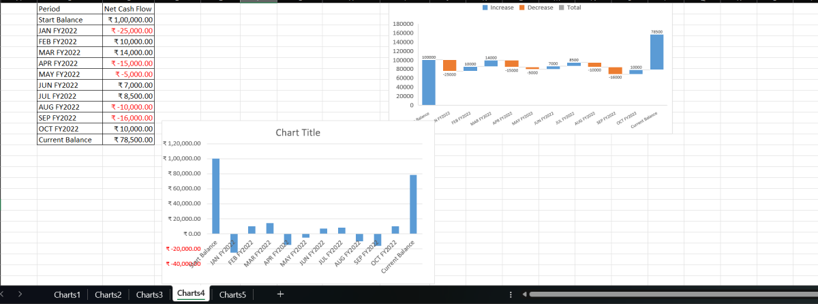The height and width of the screenshot is (304, 818).
Task: Select the Total legend entry
Action: 570,7
